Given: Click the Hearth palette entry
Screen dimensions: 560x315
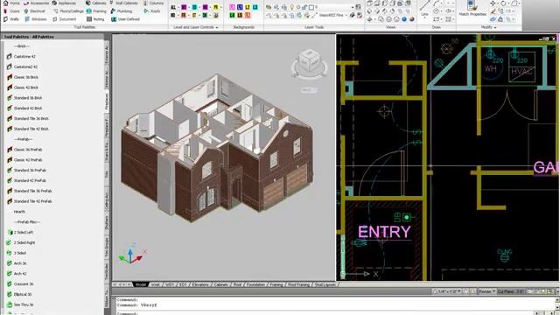Looking at the screenshot, I should [19, 212].
